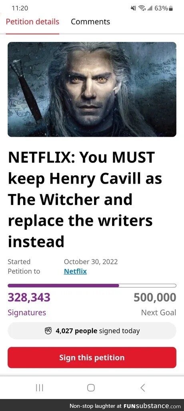Tap the cellular signal bars icon

(150, 9)
